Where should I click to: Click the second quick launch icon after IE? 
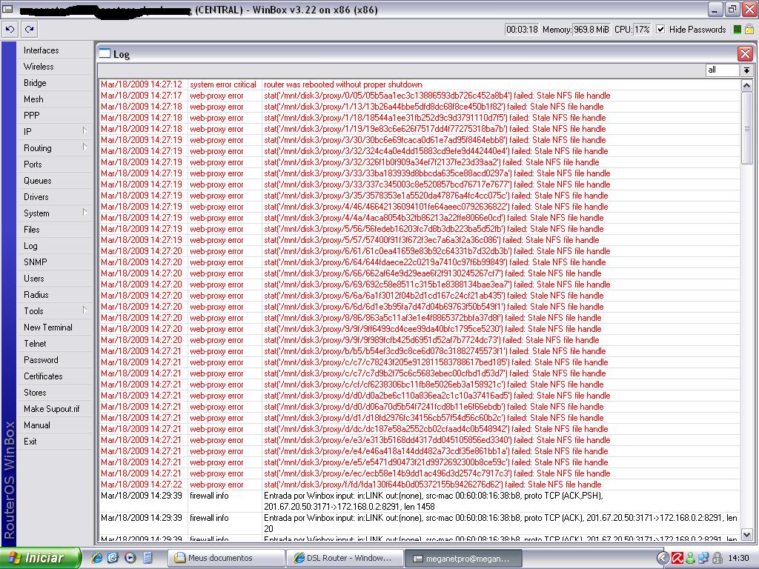pyautogui.click(x=113, y=558)
